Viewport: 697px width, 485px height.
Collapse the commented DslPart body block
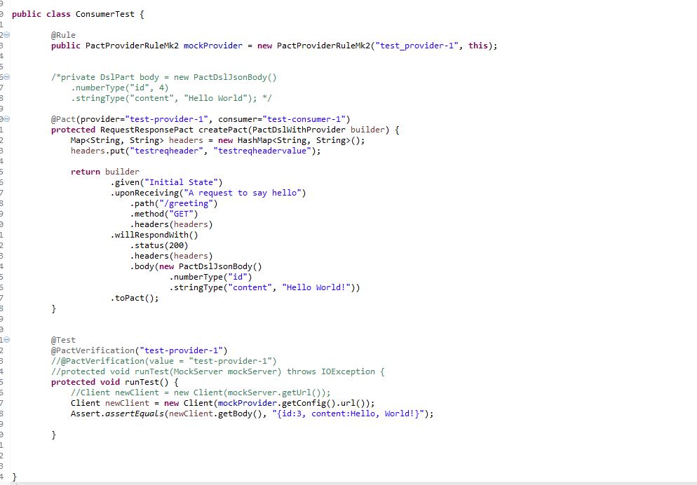7,77
